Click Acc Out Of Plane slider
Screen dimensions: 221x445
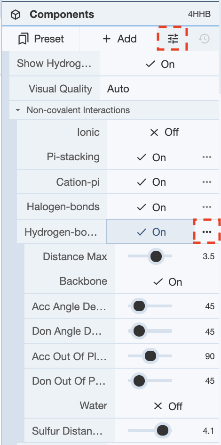pos(150,356)
